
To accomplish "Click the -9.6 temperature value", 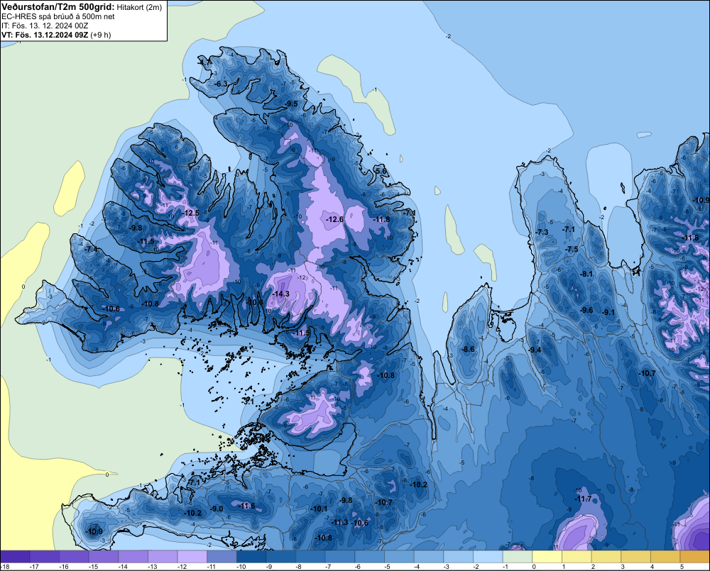I will pyautogui.click(x=586, y=310).
